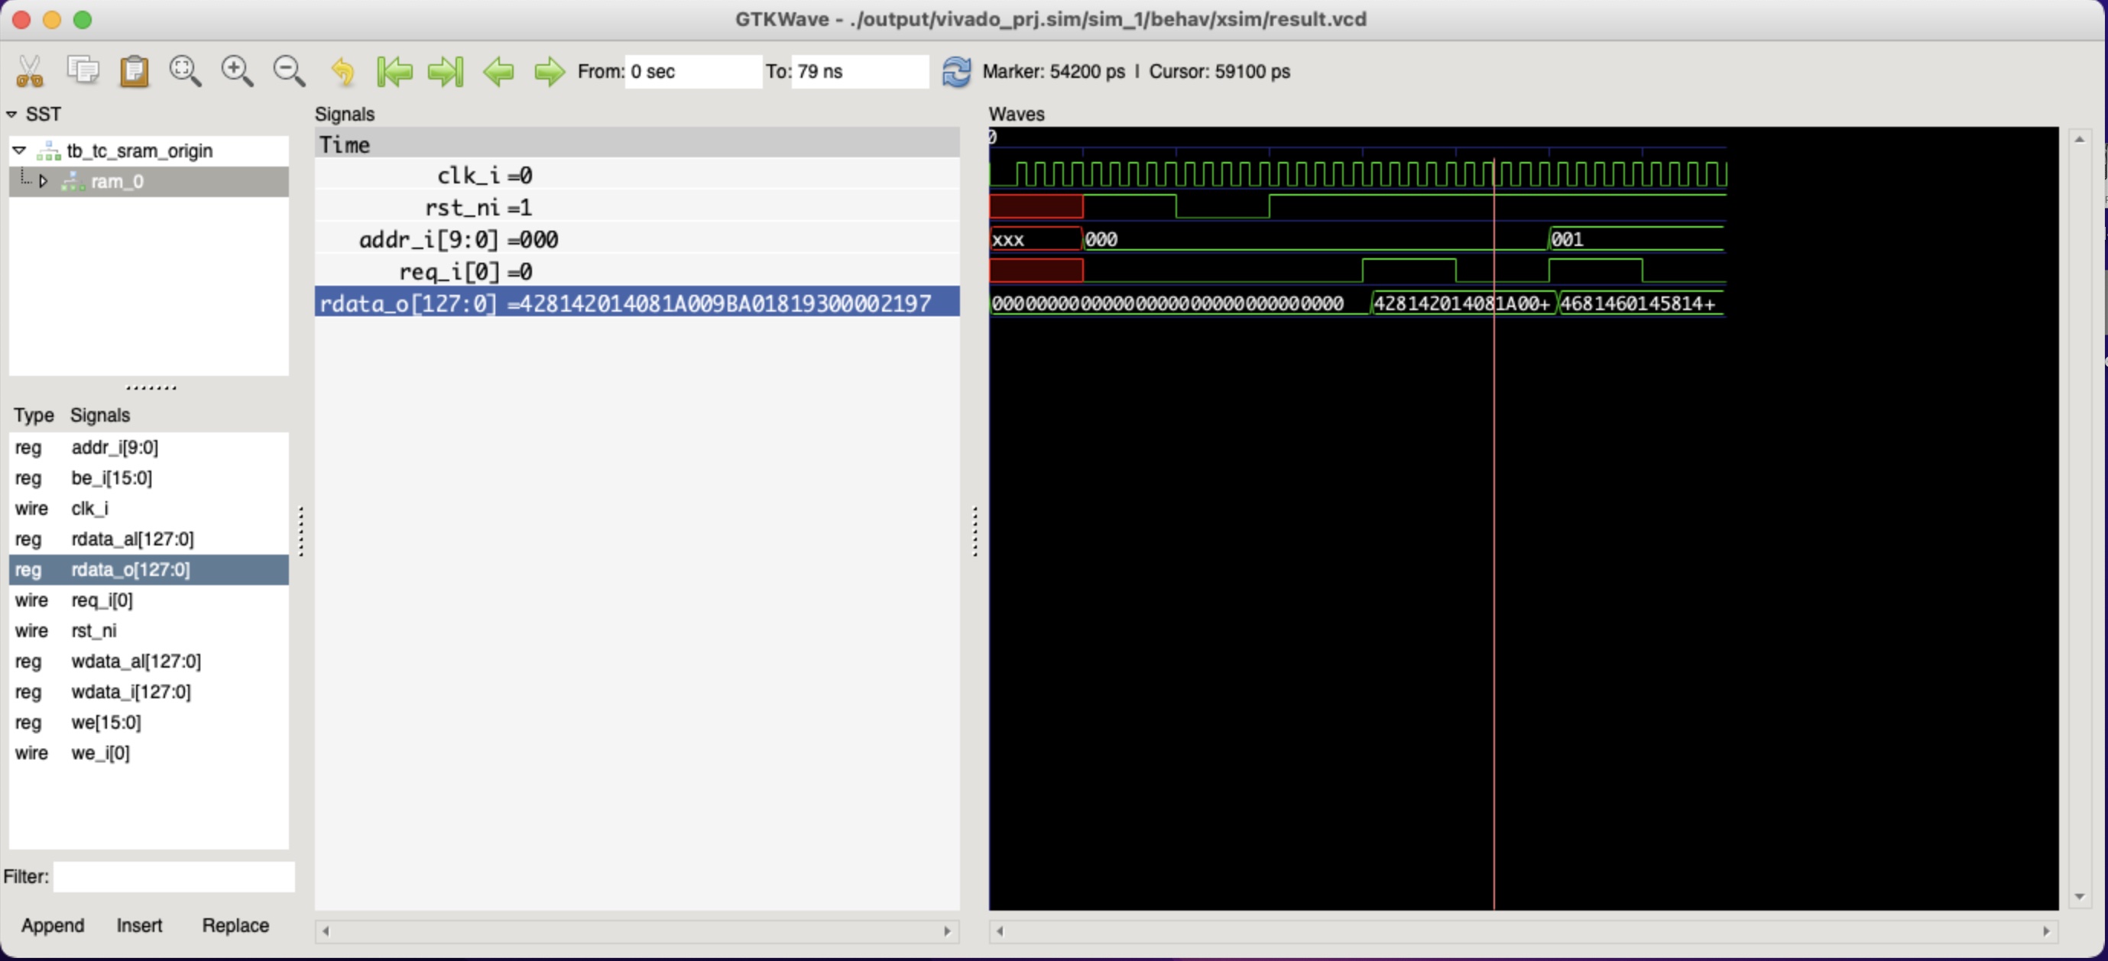Select req_i[0] in SST signal list
Screen dimensions: 2108x961
tap(148, 600)
